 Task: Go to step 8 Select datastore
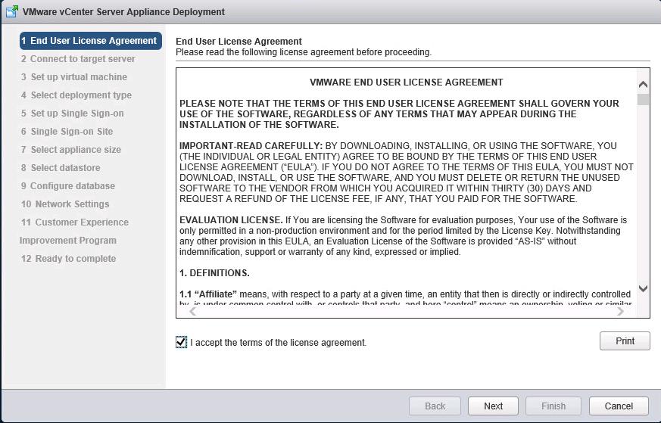coord(61,168)
